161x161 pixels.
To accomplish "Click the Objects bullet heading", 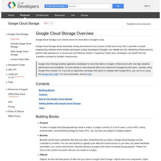I will click(x=44, y=155).
